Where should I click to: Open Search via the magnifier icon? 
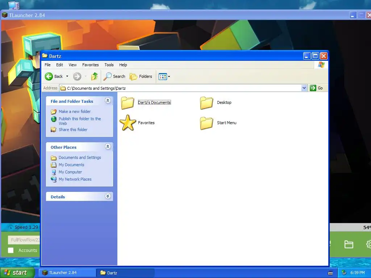108,76
